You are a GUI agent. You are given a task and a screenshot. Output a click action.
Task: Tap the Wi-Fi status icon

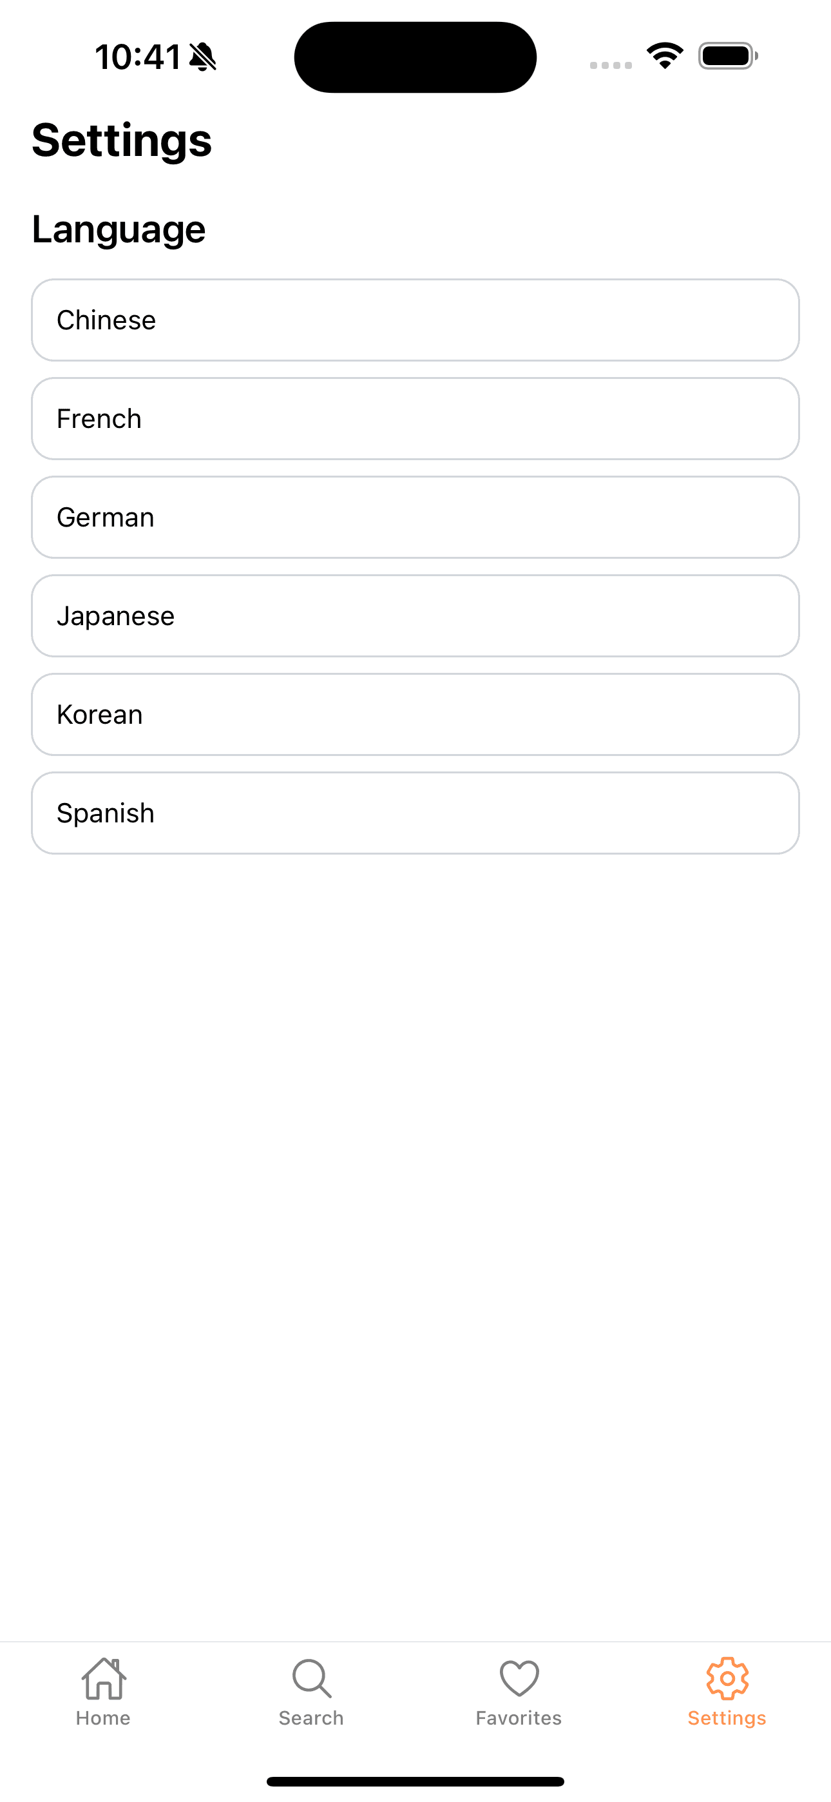pyautogui.click(x=665, y=56)
